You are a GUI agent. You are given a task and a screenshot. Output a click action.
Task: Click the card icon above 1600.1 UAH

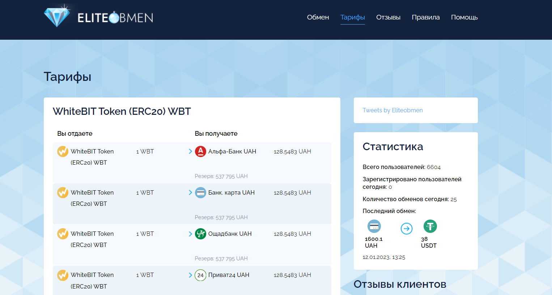click(374, 226)
